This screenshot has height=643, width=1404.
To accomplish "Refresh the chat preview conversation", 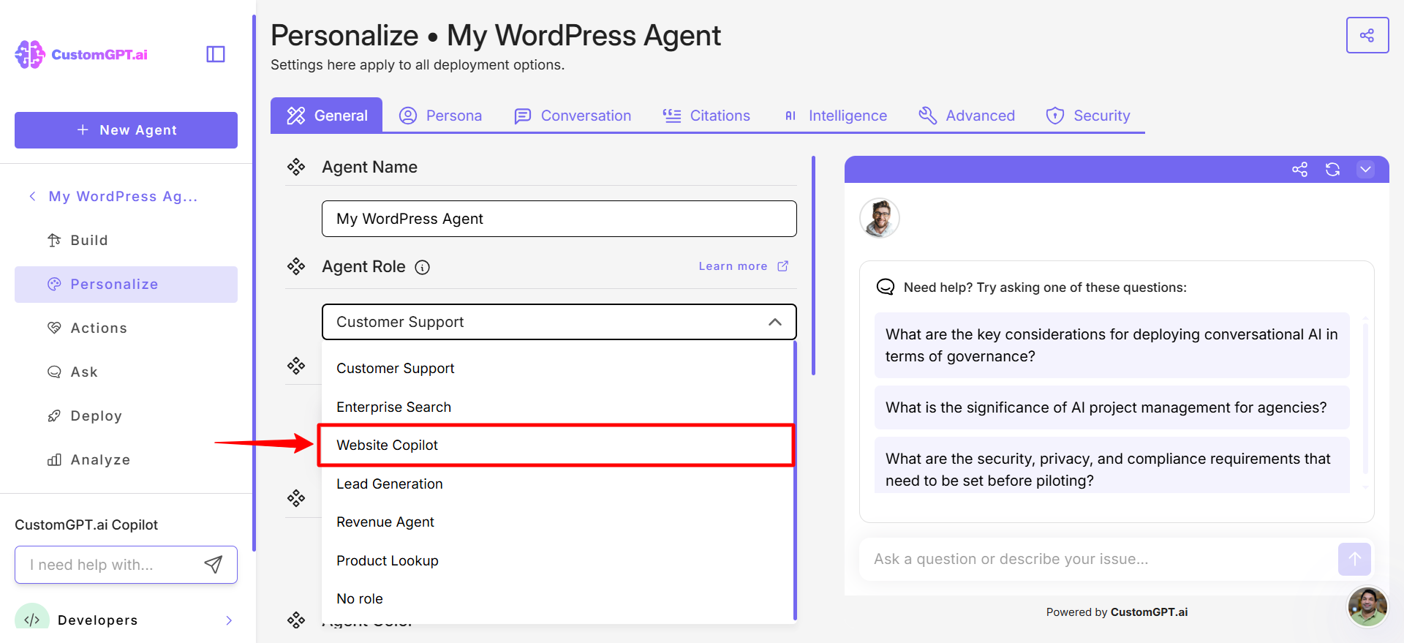I will (1332, 170).
